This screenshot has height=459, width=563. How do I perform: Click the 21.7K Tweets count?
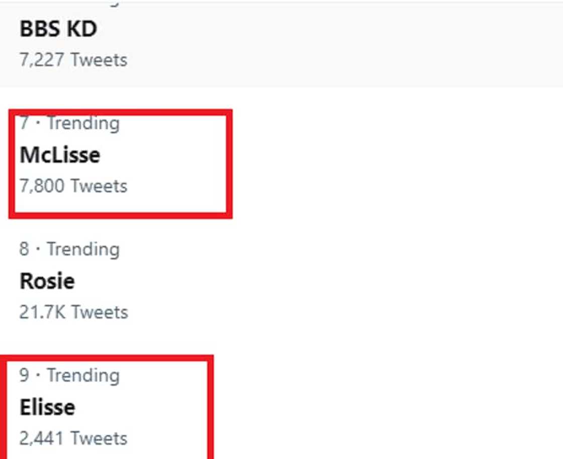(73, 312)
